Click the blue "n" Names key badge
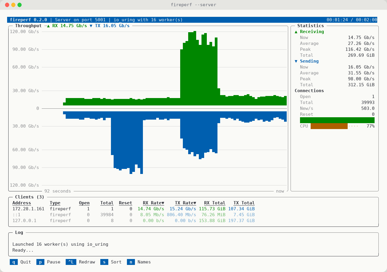This screenshot has height=272, width=387. point(131,262)
